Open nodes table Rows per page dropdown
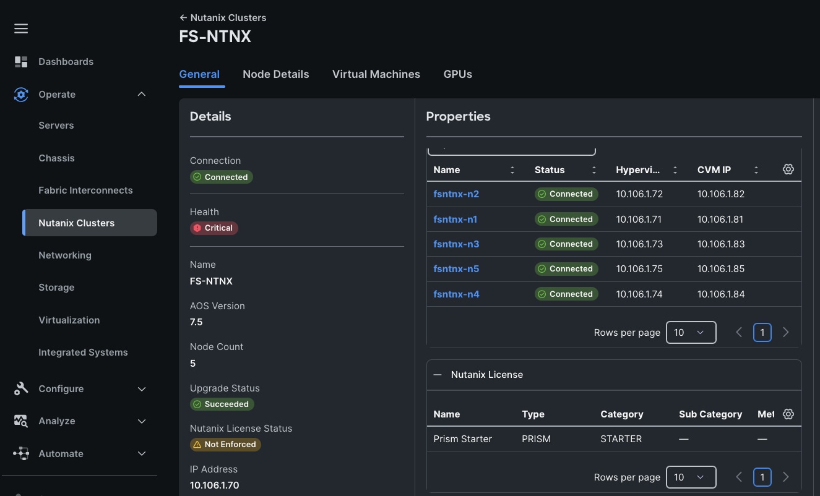 (691, 333)
